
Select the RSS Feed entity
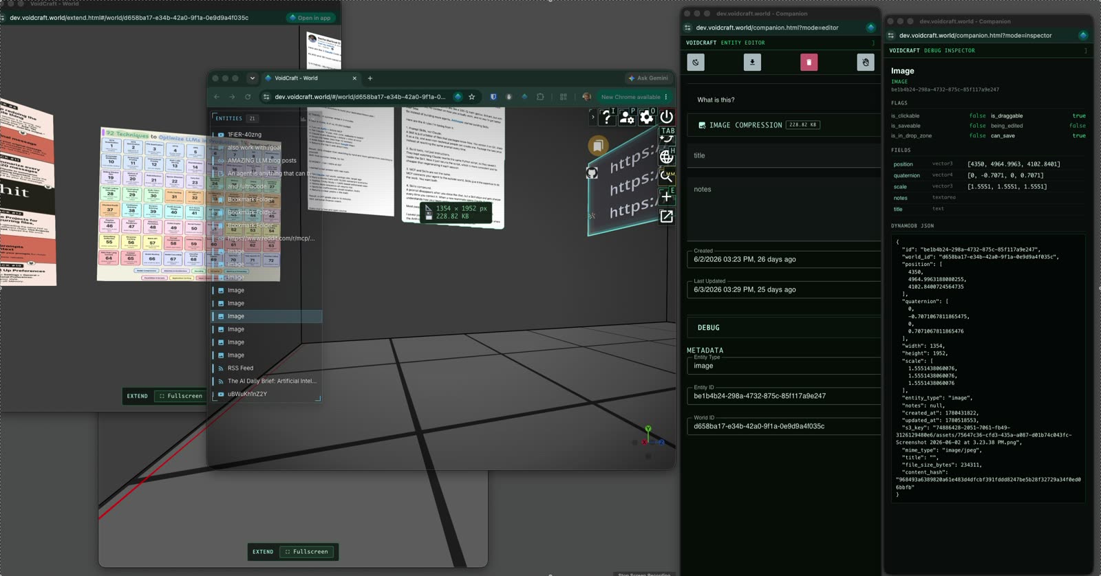click(267, 368)
